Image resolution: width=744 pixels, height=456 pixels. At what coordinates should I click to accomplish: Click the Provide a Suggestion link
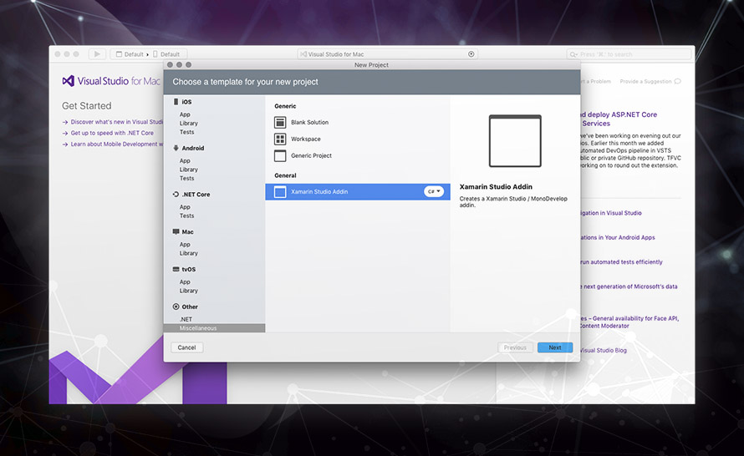[645, 82]
